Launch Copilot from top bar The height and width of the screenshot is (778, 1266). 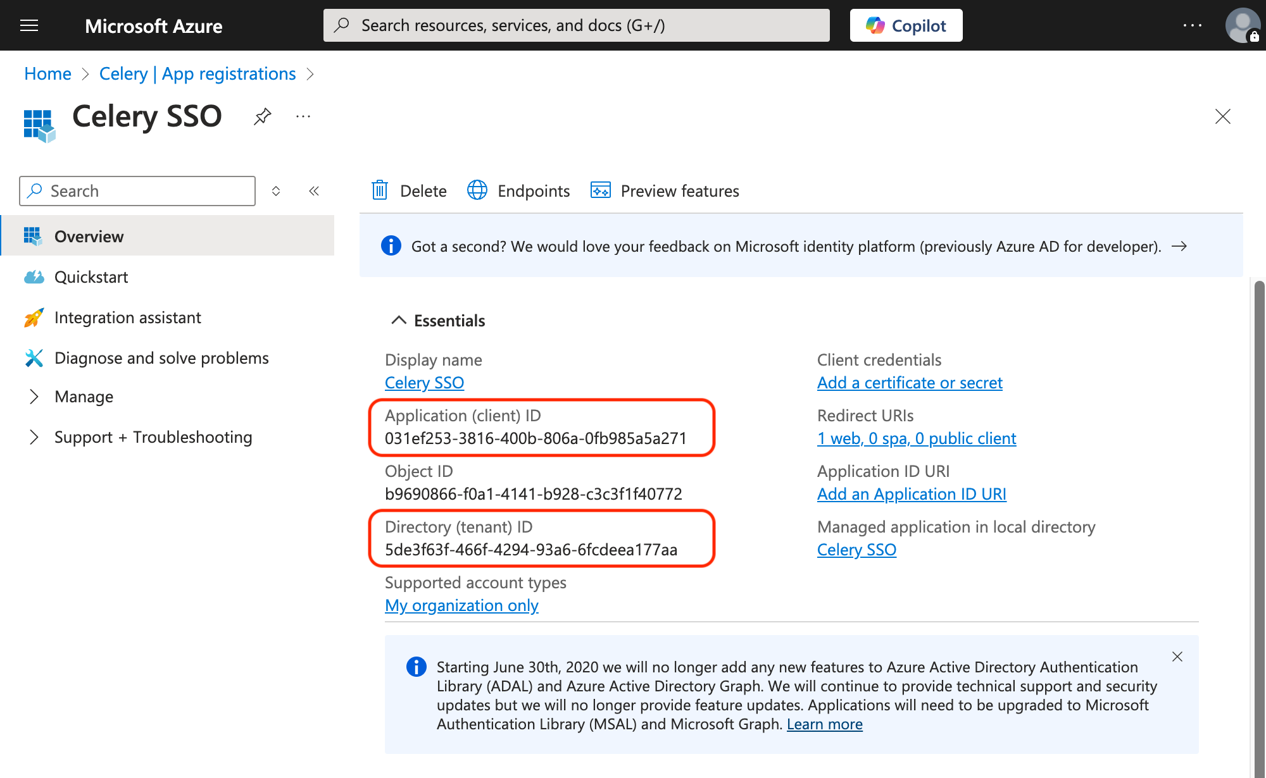(906, 25)
